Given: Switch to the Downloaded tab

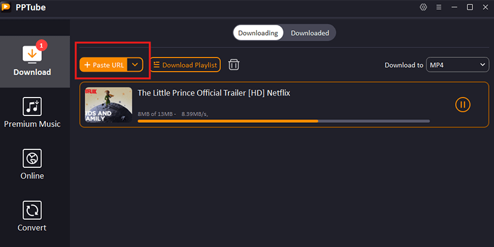Looking at the screenshot, I should pyautogui.click(x=310, y=33).
